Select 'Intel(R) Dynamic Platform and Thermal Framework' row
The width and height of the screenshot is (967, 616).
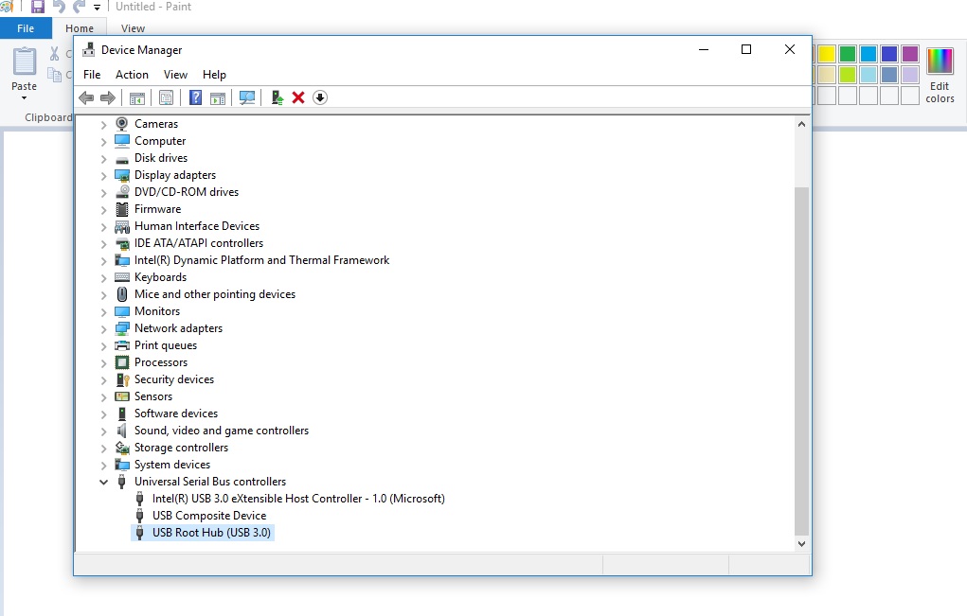pyautogui.click(x=261, y=260)
